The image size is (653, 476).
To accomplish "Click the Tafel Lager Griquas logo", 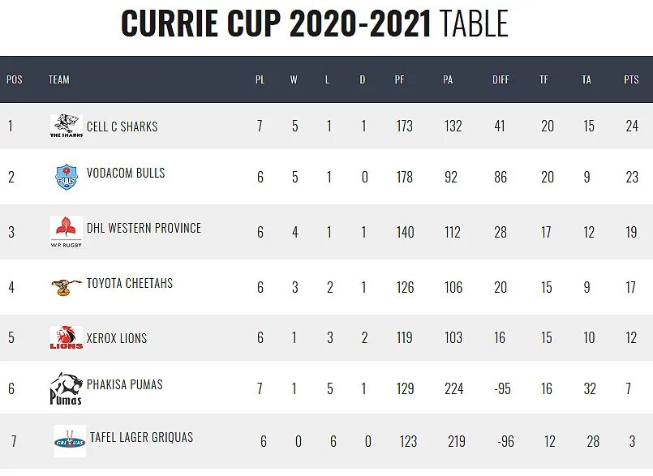I will pos(69,441).
